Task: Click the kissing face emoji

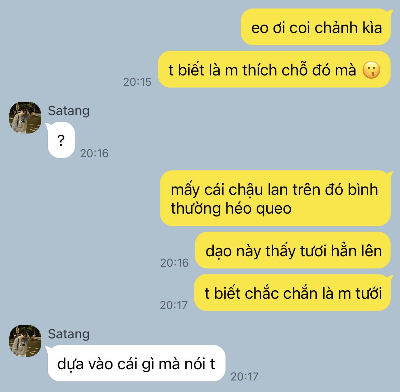Action: click(x=371, y=70)
